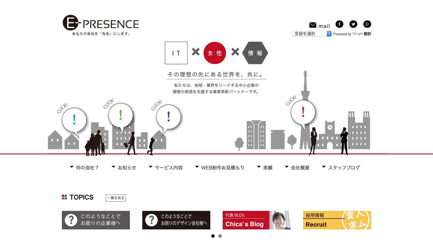Click the purple exclamation speech bubble
The image size is (433, 247).
pos(169,117)
